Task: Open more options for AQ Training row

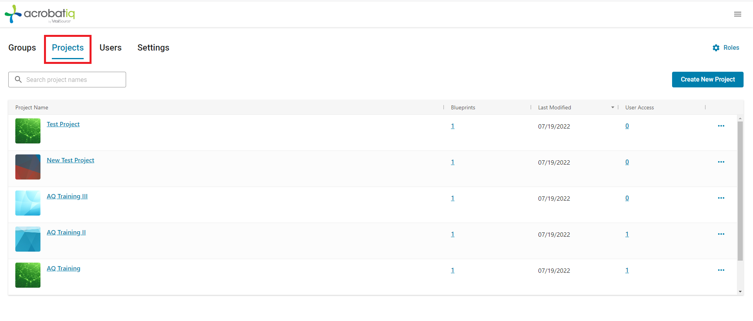Action: pos(721,270)
